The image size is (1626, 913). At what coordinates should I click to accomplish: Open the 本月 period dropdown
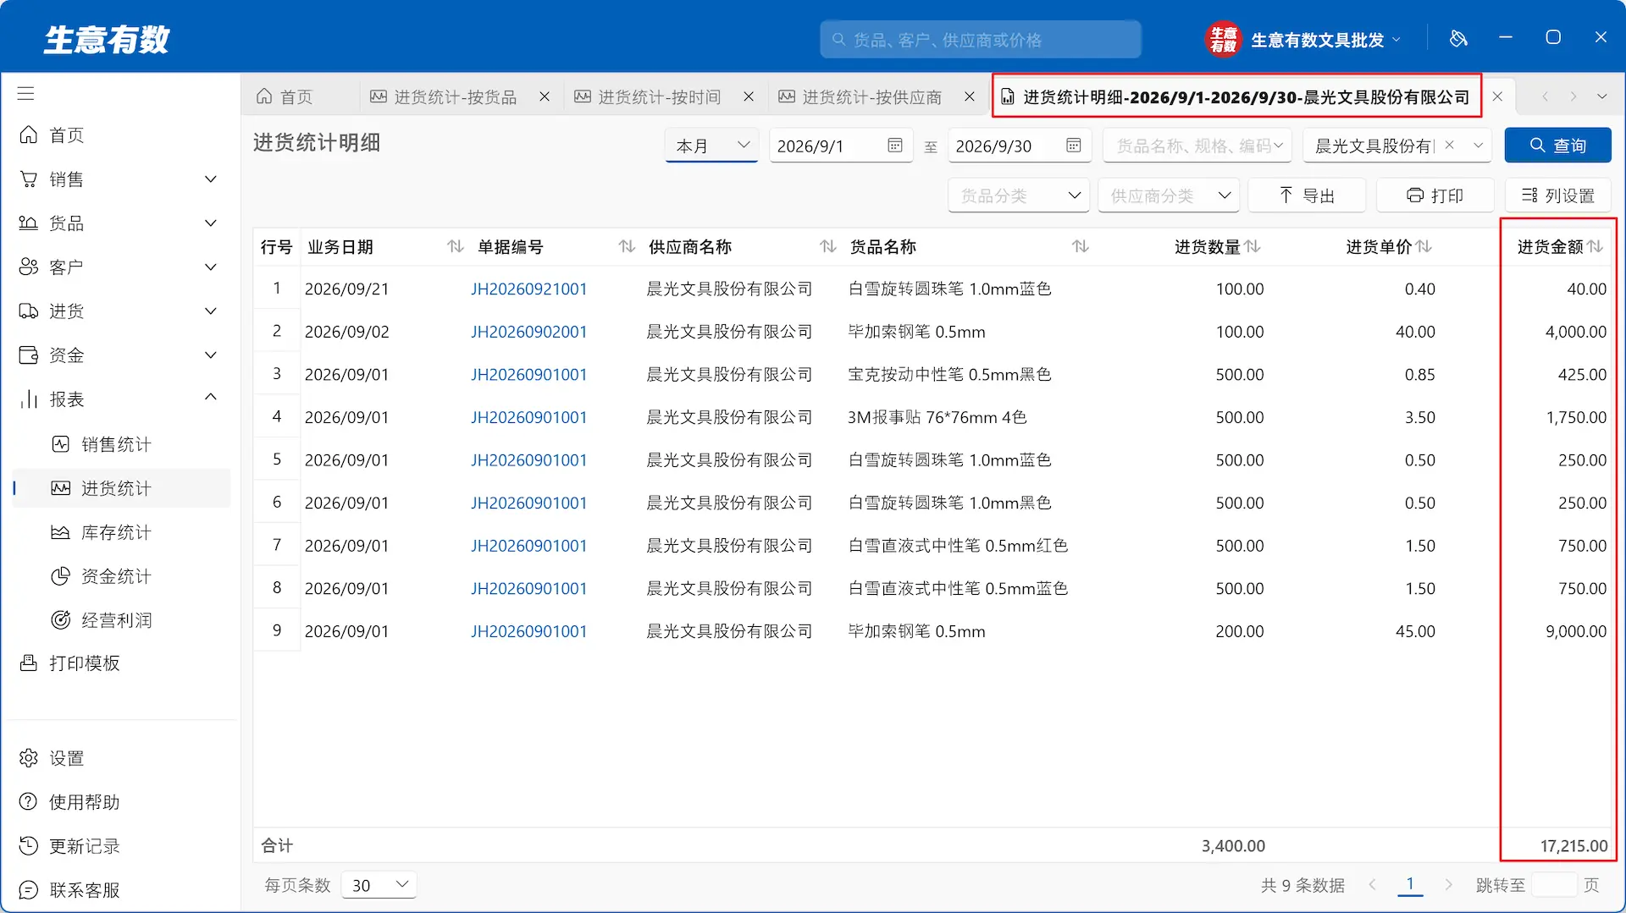(711, 146)
